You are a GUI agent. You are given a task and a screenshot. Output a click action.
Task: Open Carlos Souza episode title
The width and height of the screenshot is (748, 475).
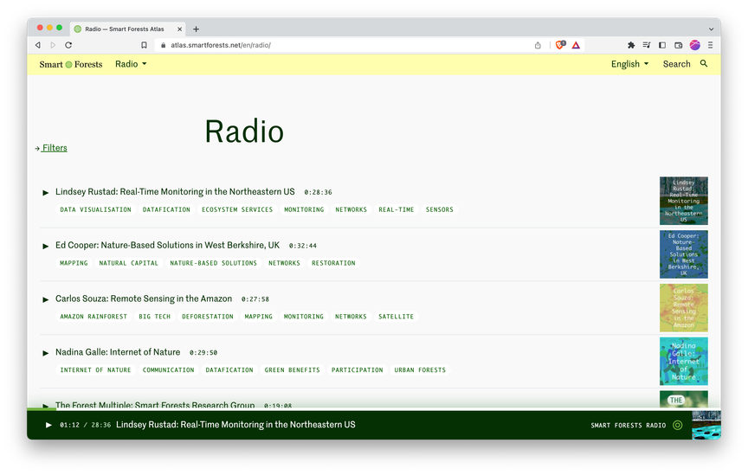click(x=144, y=298)
